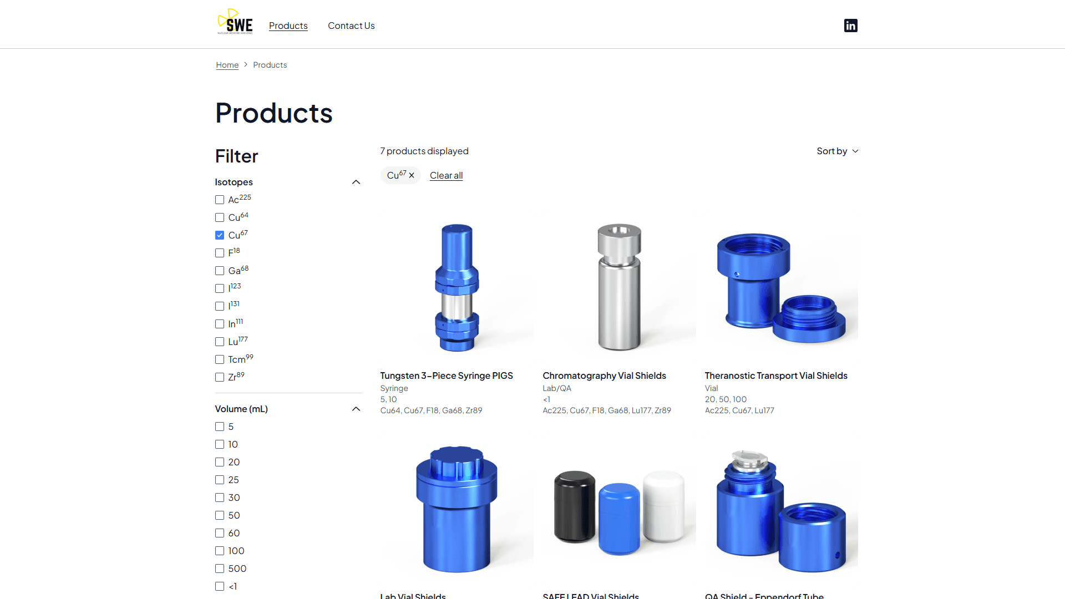Check the 50 mL volume filter
The height and width of the screenshot is (599, 1065).
tap(220, 515)
